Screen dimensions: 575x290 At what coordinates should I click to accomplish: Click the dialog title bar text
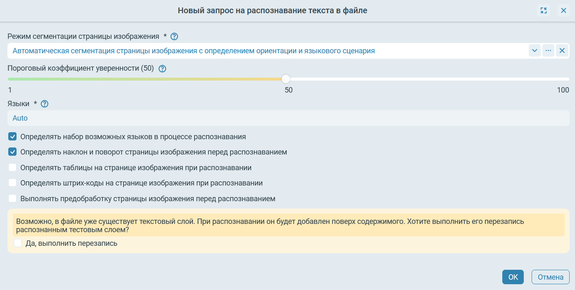(x=272, y=11)
